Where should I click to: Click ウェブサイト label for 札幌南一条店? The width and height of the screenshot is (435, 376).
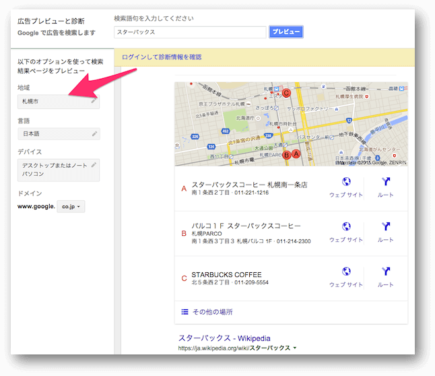point(346,195)
